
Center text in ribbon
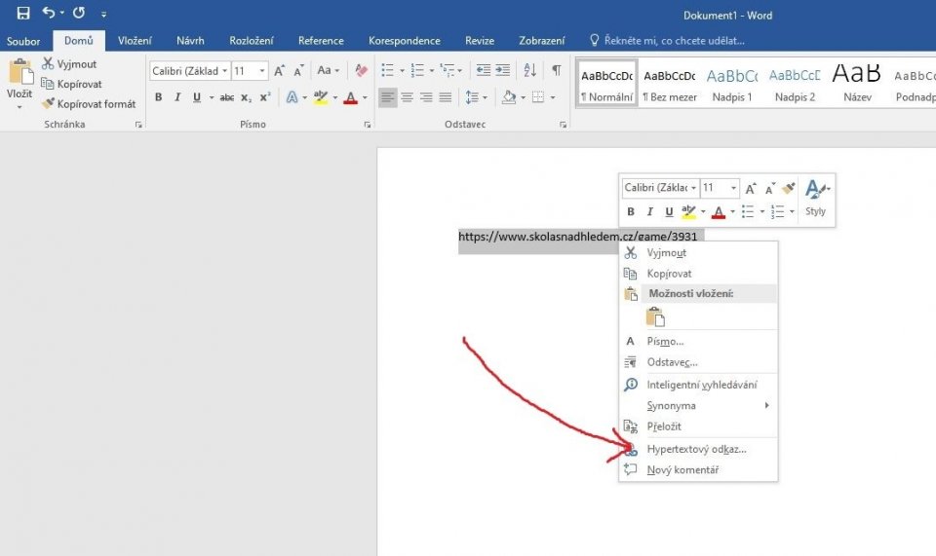[x=408, y=97]
